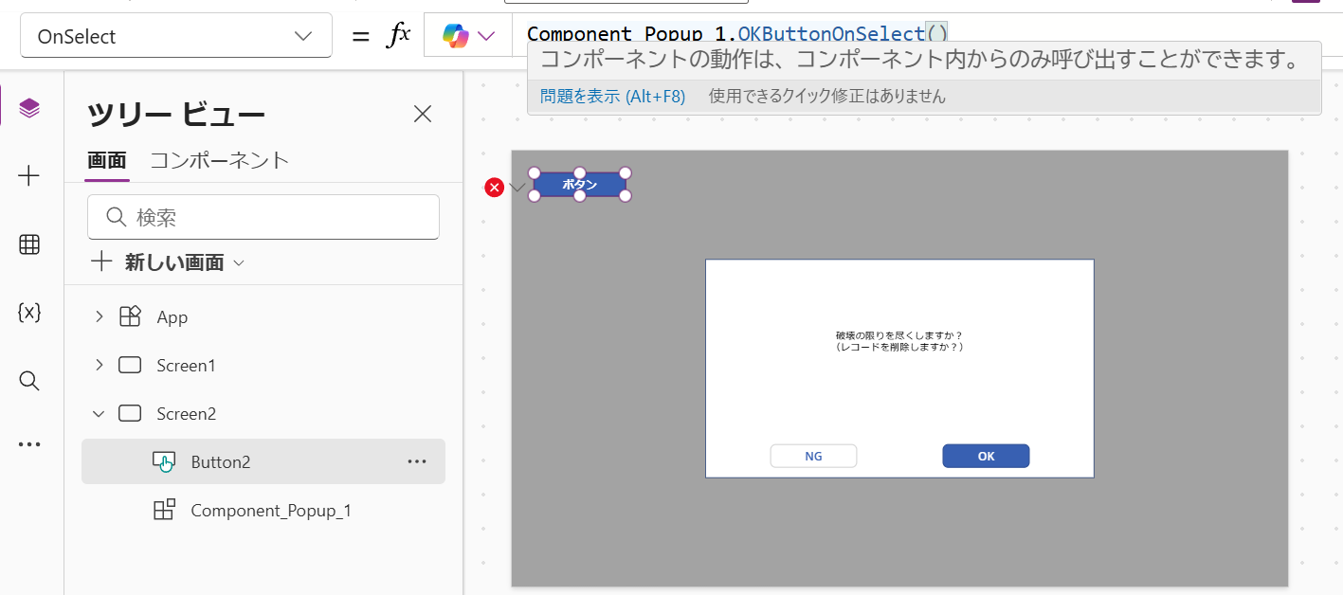Select Screen1 in the tree view
This screenshot has height=595, width=1343.
tap(187, 366)
